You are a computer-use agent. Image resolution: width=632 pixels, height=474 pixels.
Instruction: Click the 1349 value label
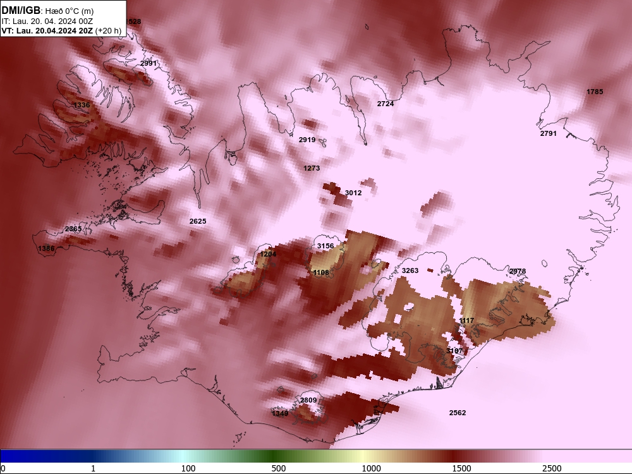[x=280, y=413]
